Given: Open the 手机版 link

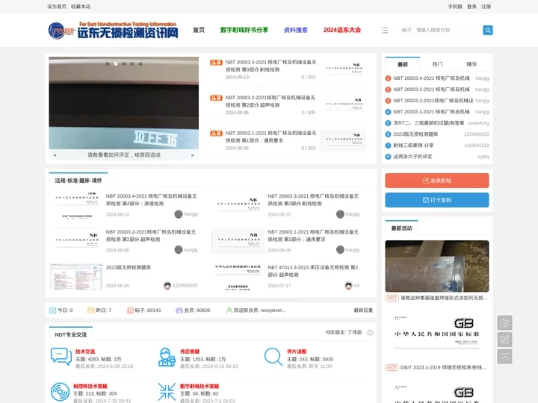Looking at the screenshot, I should [x=455, y=7].
